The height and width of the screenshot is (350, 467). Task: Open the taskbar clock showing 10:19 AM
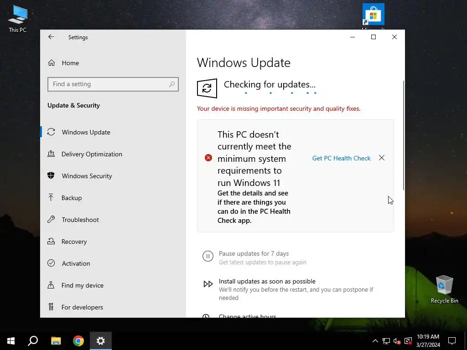click(428, 341)
